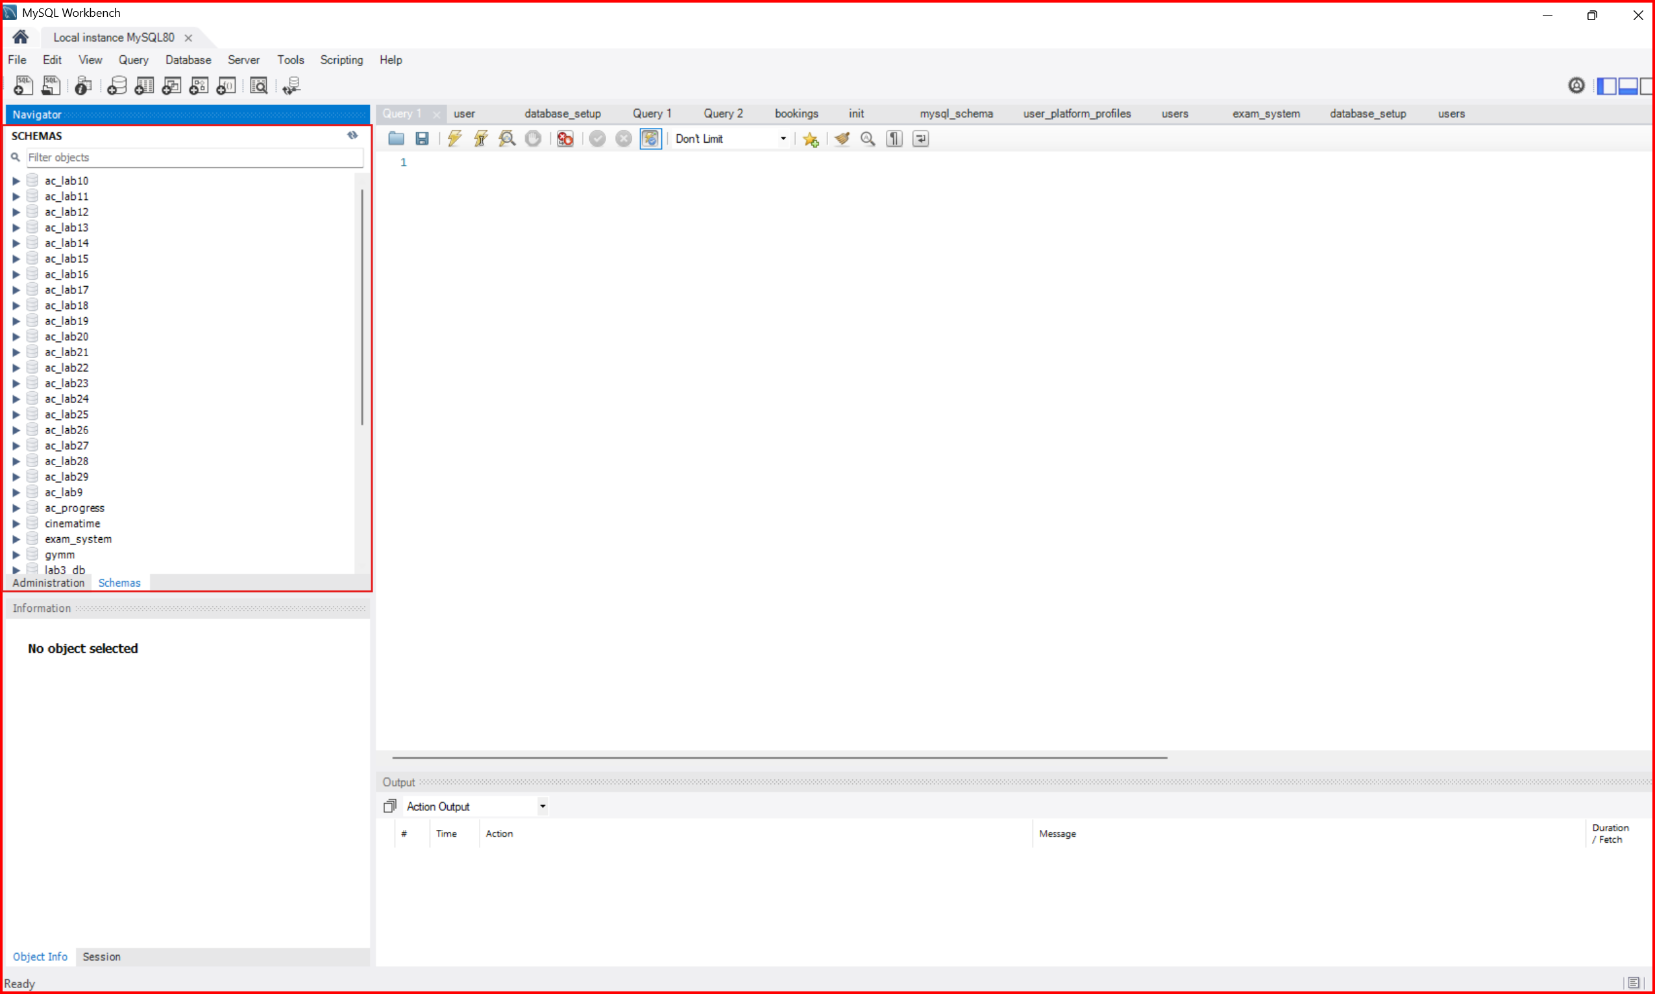Save the SQL script to file
Image resolution: width=1655 pixels, height=994 pixels.
coord(421,139)
